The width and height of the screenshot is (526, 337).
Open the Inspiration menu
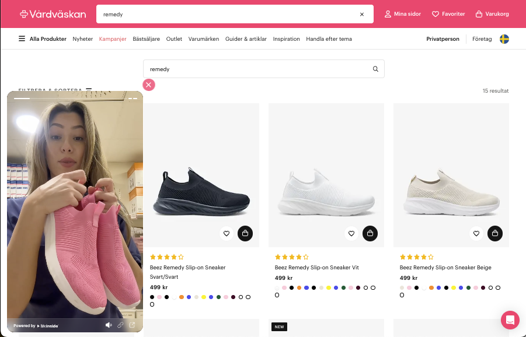click(x=286, y=39)
